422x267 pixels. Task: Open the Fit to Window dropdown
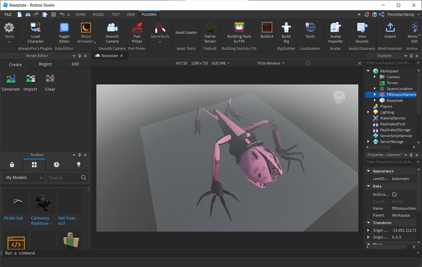coord(271,63)
